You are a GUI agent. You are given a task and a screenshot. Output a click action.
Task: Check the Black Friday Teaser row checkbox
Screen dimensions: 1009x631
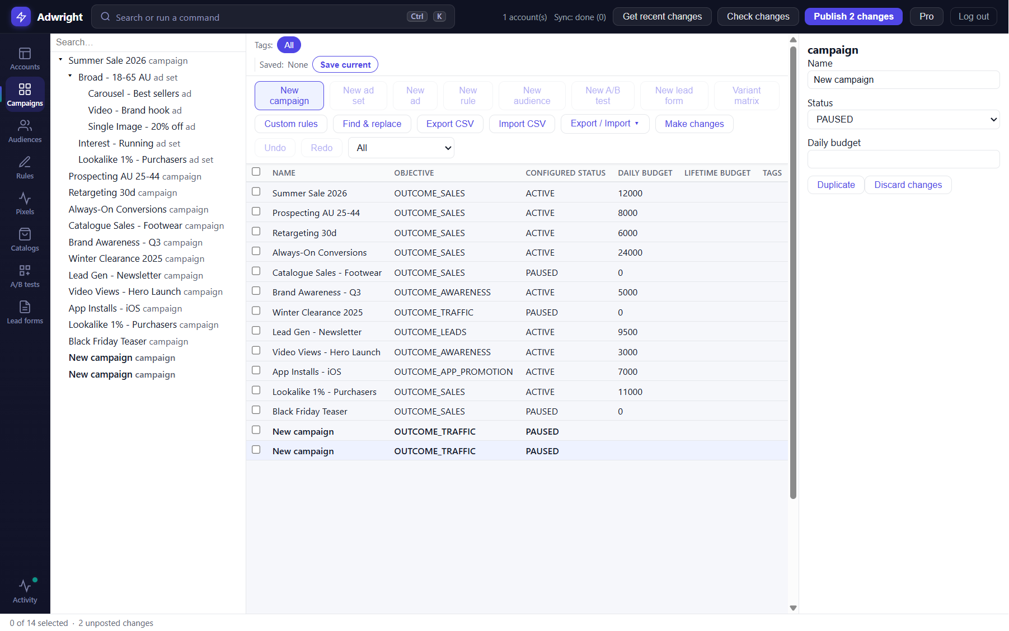256,410
